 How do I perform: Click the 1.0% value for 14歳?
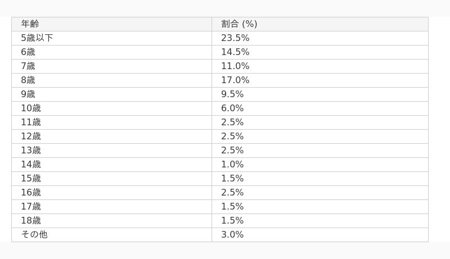(232, 165)
